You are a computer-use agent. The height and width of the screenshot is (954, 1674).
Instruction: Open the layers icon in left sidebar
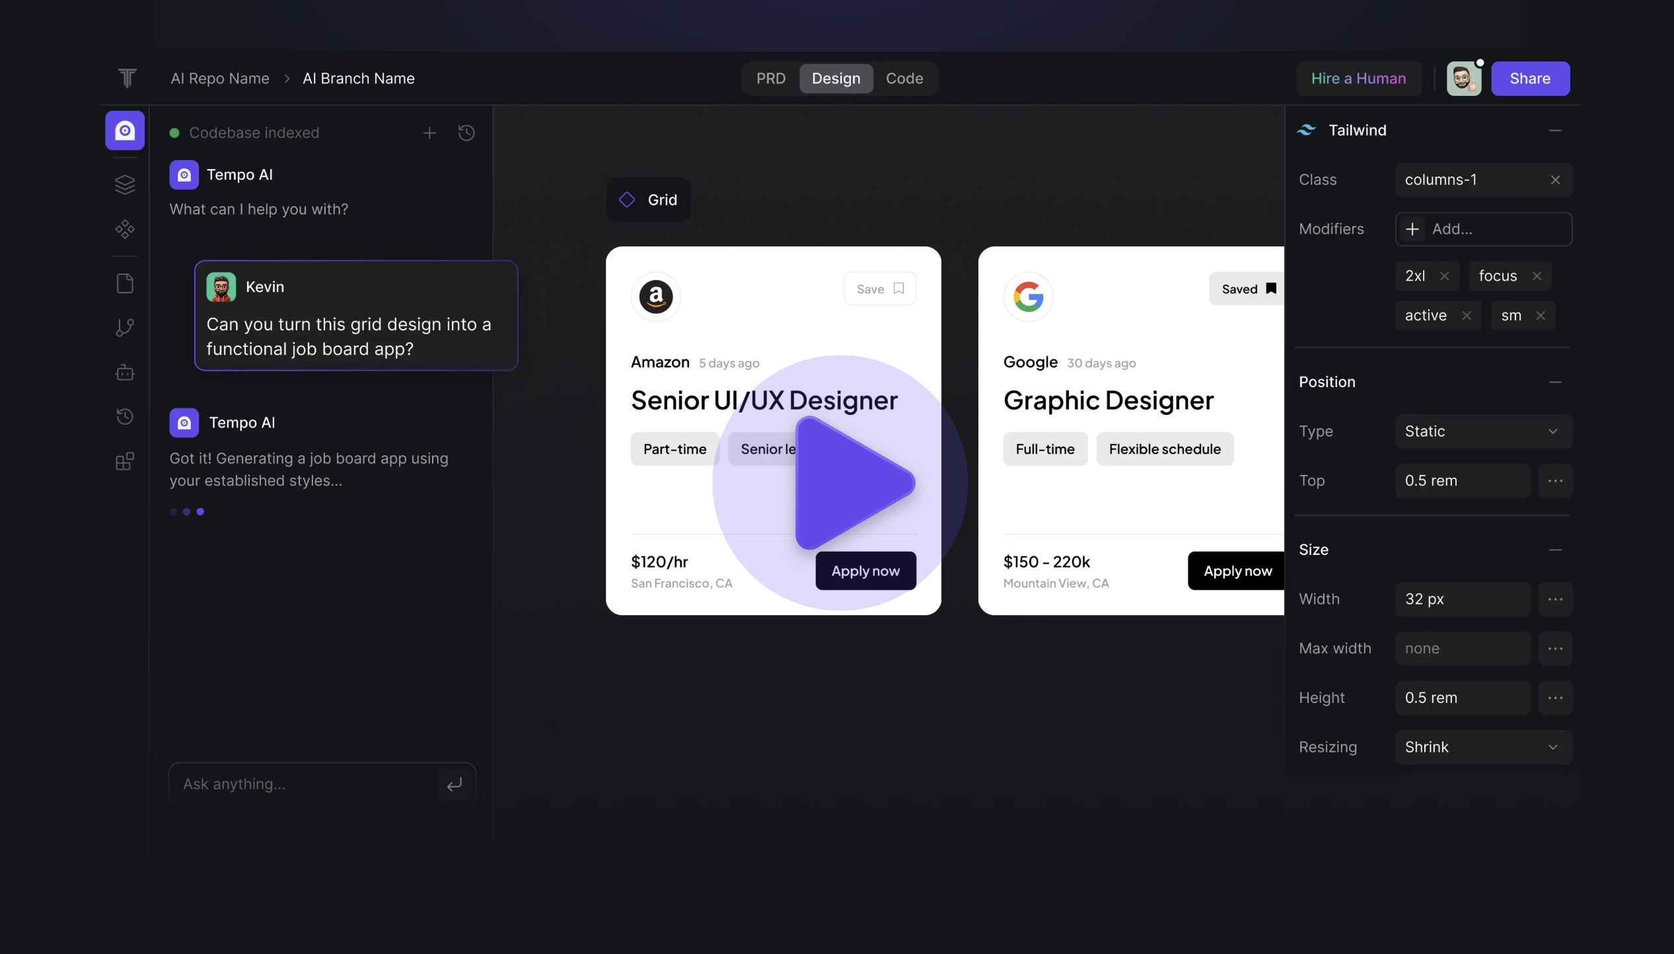125,184
